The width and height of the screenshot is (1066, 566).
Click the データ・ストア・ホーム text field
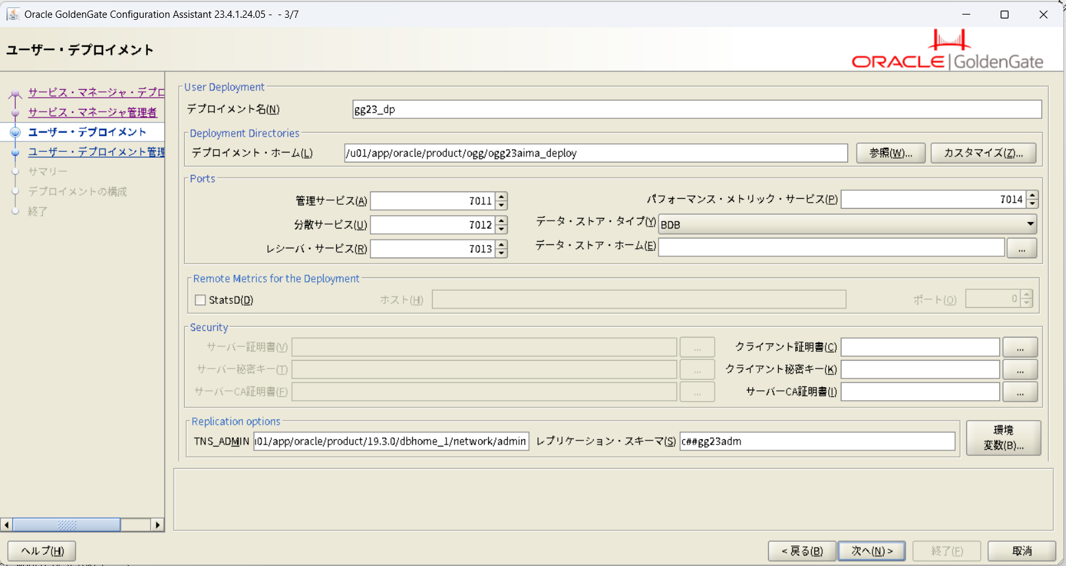click(832, 248)
